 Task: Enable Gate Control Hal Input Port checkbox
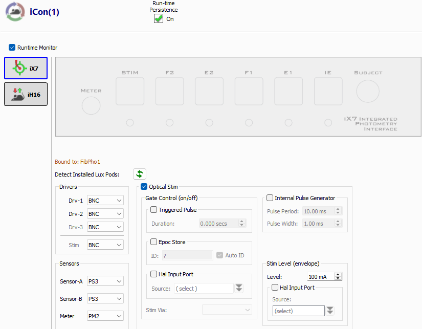click(153, 274)
